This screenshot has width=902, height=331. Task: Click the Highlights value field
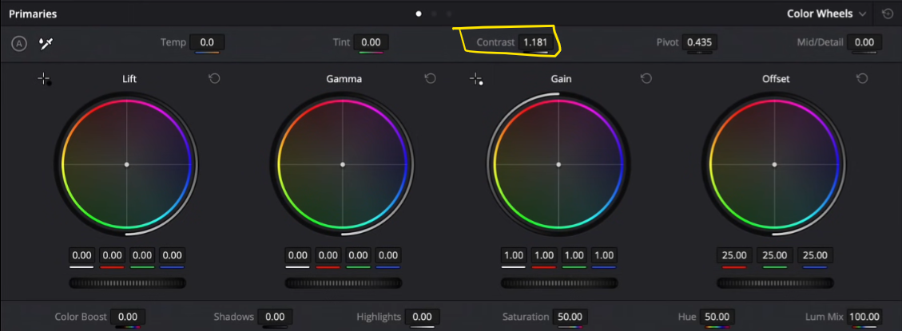coord(422,317)
